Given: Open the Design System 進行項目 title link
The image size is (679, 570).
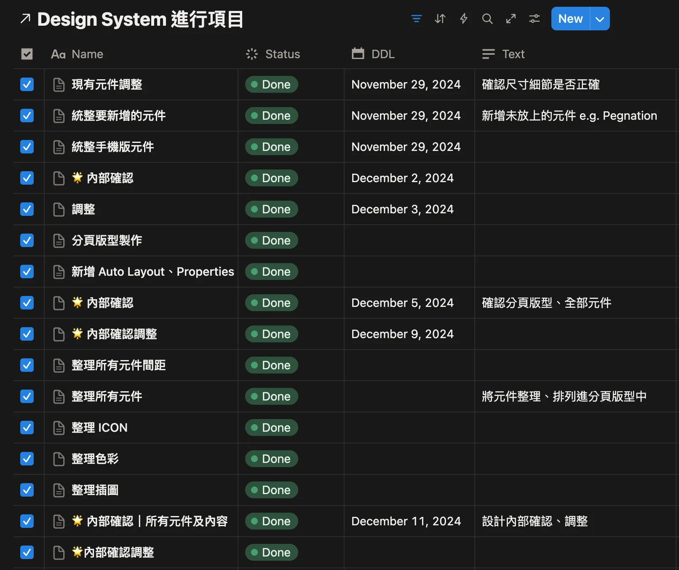Looking at the screenshot, I should coord(140,19).
